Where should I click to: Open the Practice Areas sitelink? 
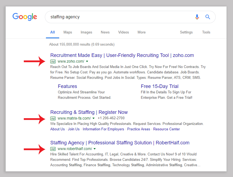[x=139, y=129]
